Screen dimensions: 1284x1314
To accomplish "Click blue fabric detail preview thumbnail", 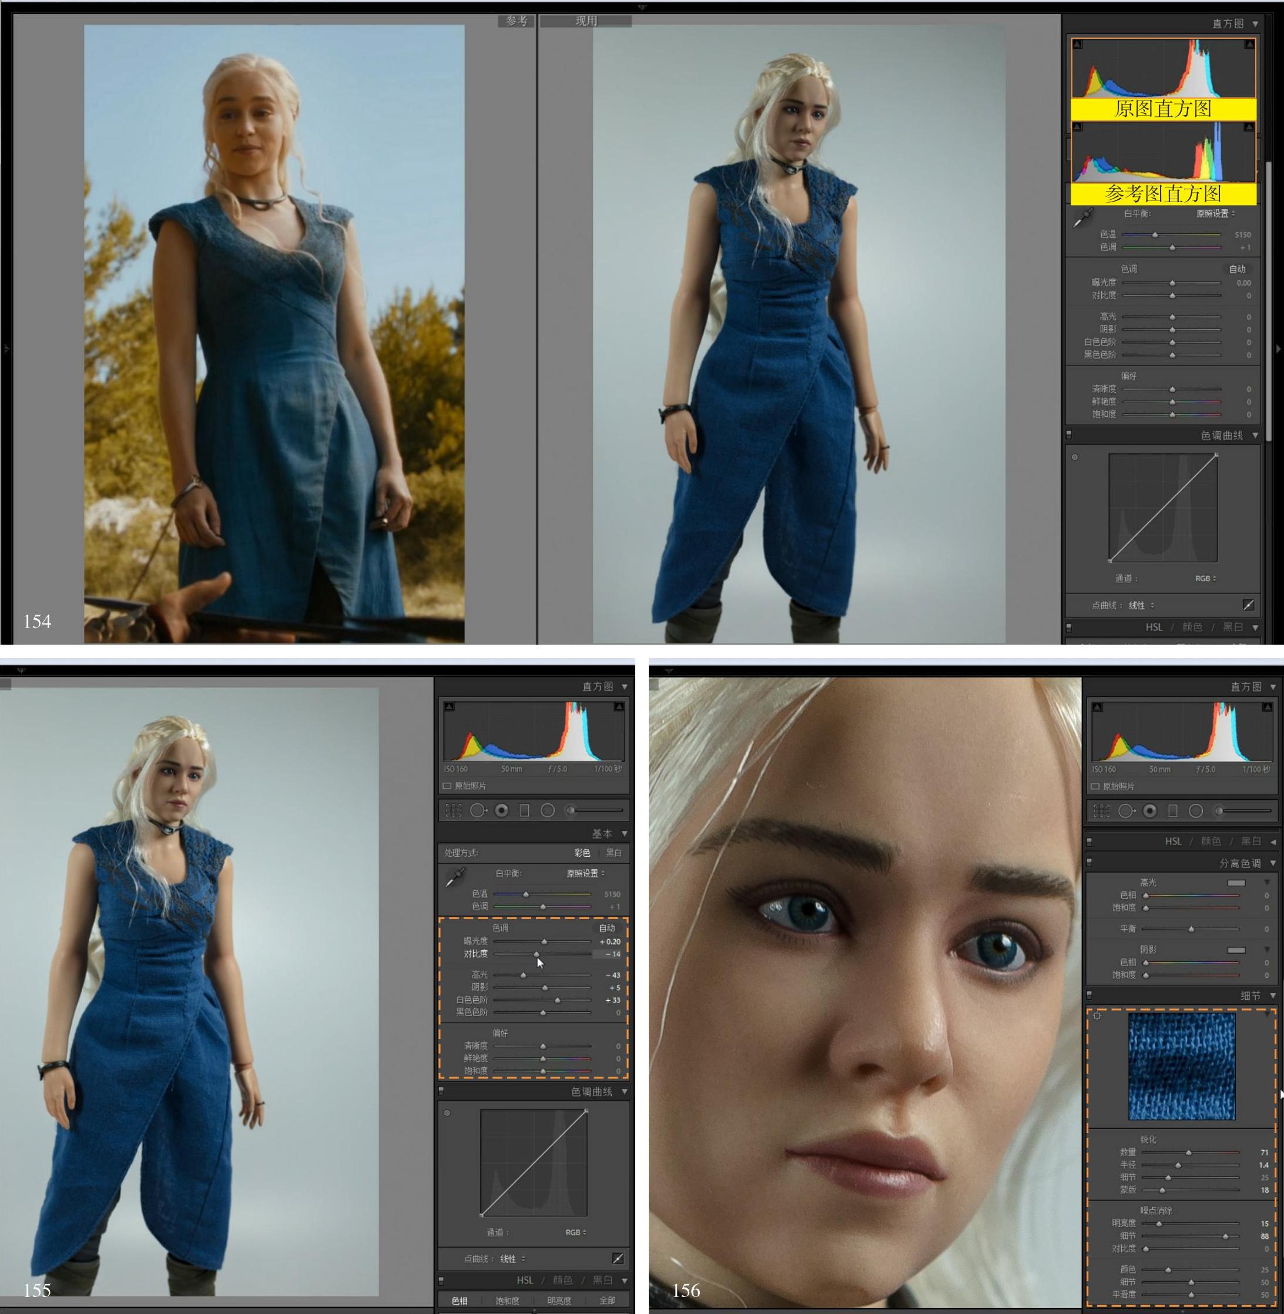I will (1182, 1067).
